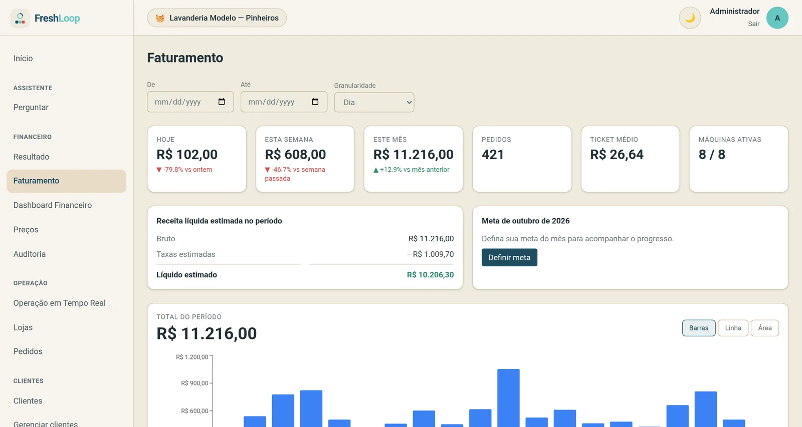Click the Líquido estimado value R$ 10.206,30
The width and height of the screenshot is (802, 427).
click(430, 275)
